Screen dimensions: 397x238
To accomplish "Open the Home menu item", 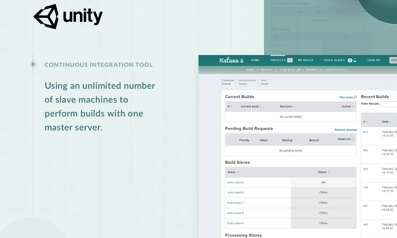I will pyautogui.click(x=255, y=60).
